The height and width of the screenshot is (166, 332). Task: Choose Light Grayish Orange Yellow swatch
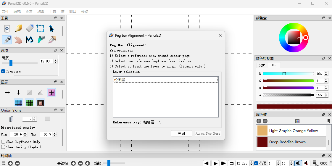click(x=291, y=131)
